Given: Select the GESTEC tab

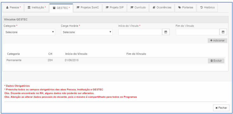Looking at the screenshot, I should pos(61,8).
